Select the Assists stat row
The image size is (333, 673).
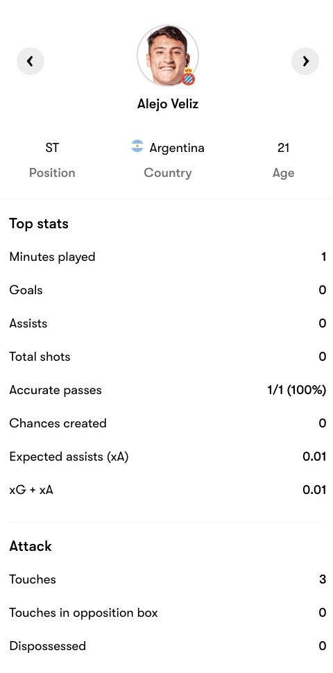pos(168,323)
